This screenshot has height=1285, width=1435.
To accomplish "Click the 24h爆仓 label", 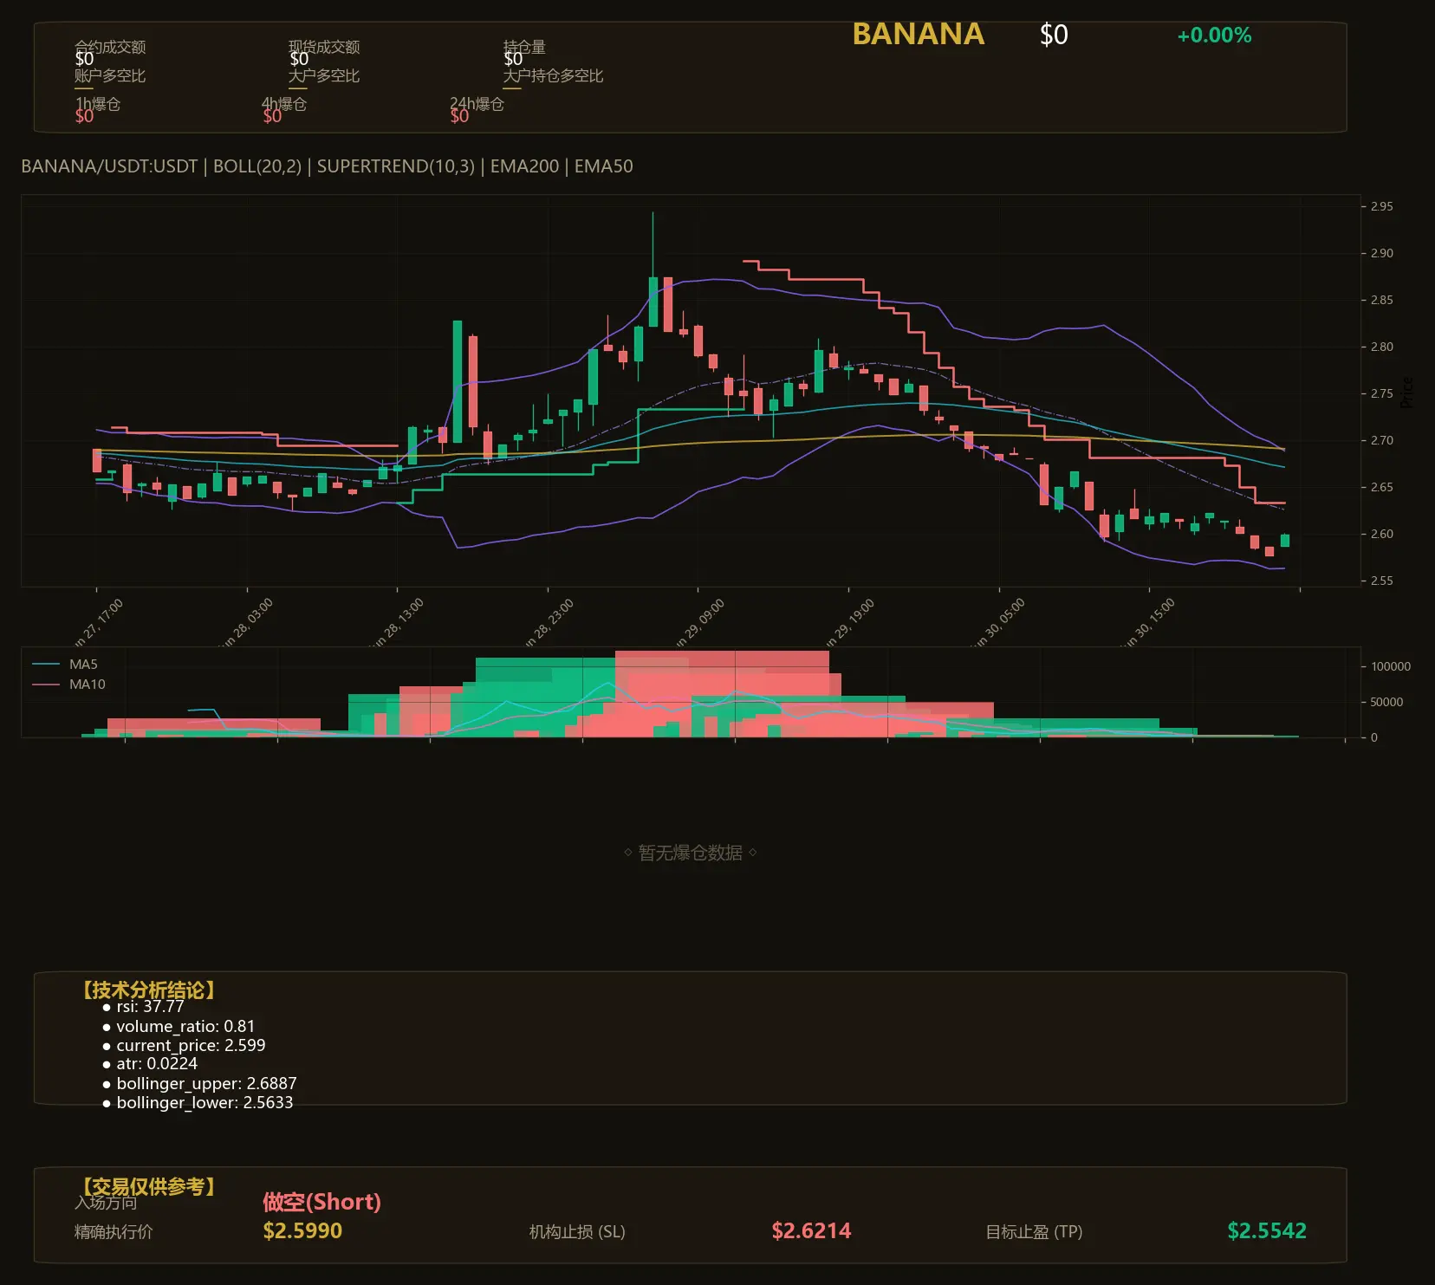I will point(477,104).
